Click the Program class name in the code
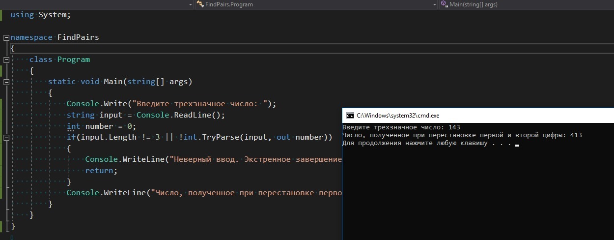This screenshot has width=614, height=240. pyautogui.click(x=73, y=60)
